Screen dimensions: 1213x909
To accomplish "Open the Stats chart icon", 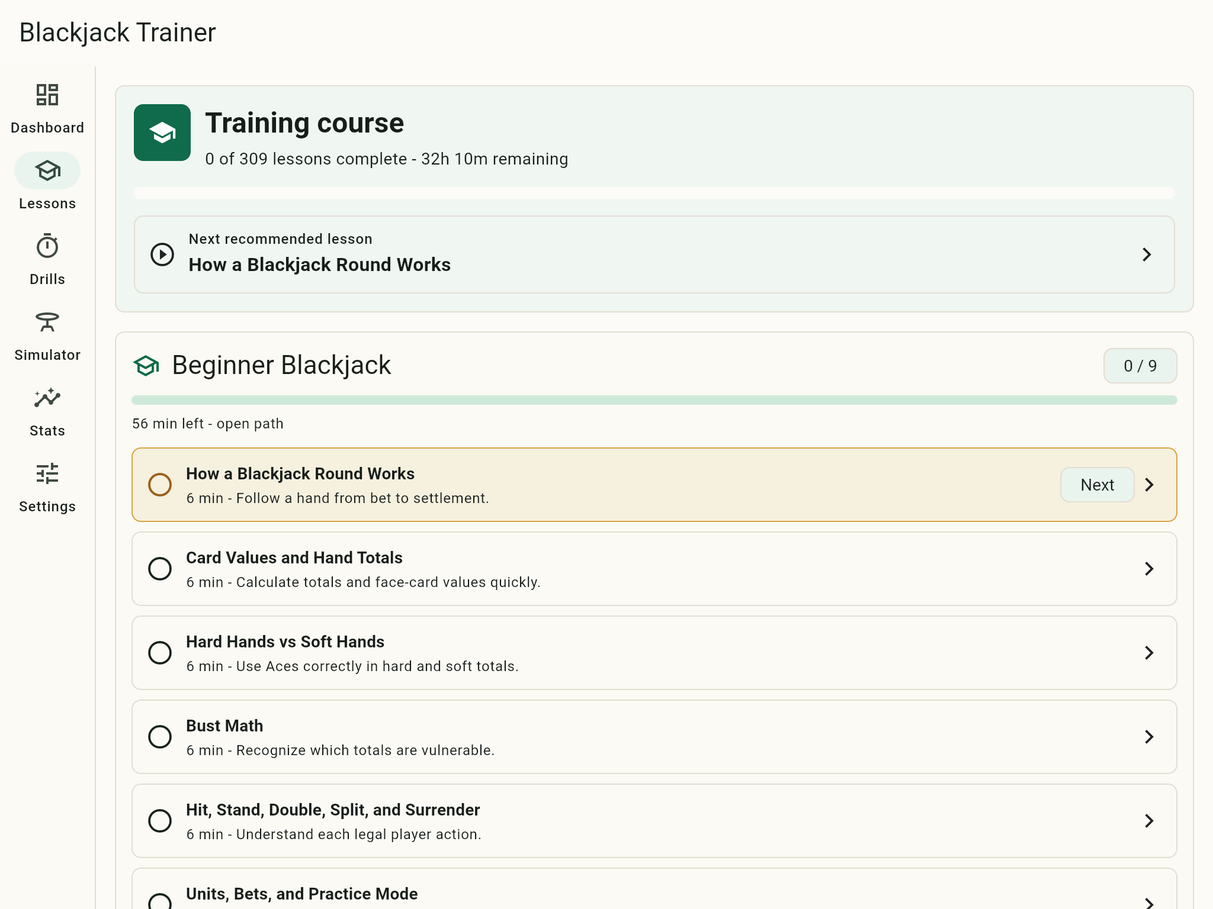I will coord(47,398).
